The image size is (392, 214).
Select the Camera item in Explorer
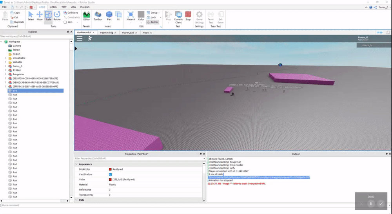(x=17, y=46)
